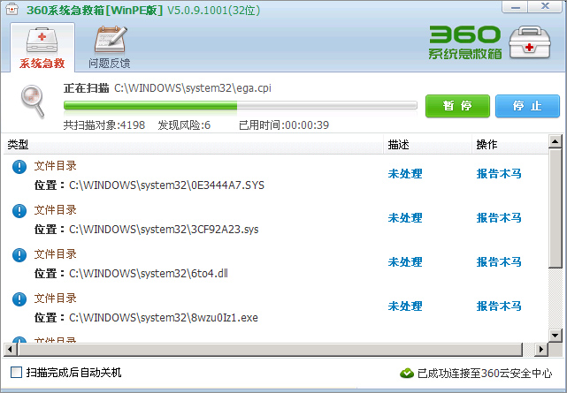
Task: Click 文件目录 label above 0E3444A7.SYS
Action: pos(56,166)
